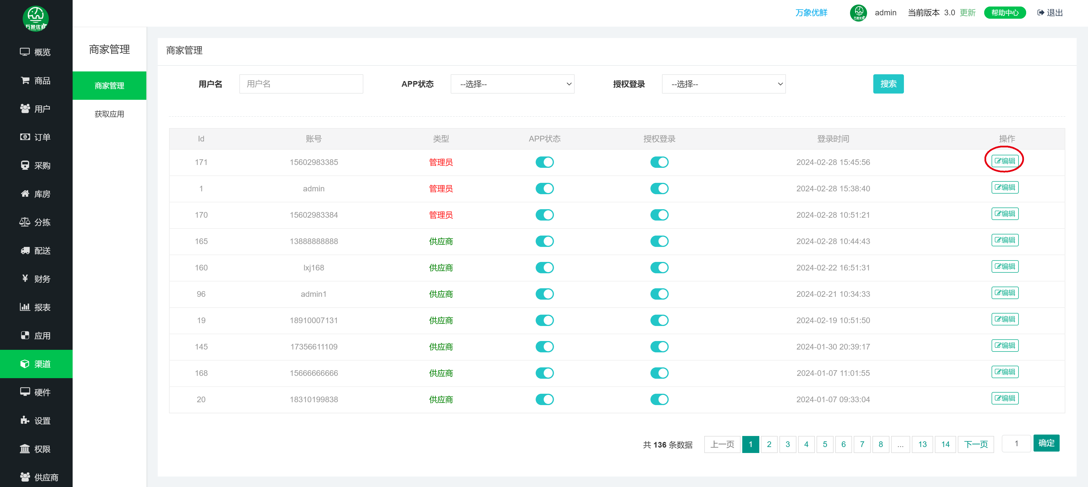This screenshot has height=487, width=1088.
Task: Select the 商家管理 submenu item
Action: coord(109,86)
